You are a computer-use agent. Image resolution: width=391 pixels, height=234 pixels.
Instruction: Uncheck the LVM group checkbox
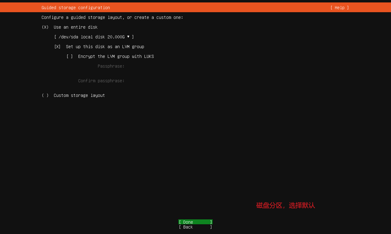coord(57,47)
